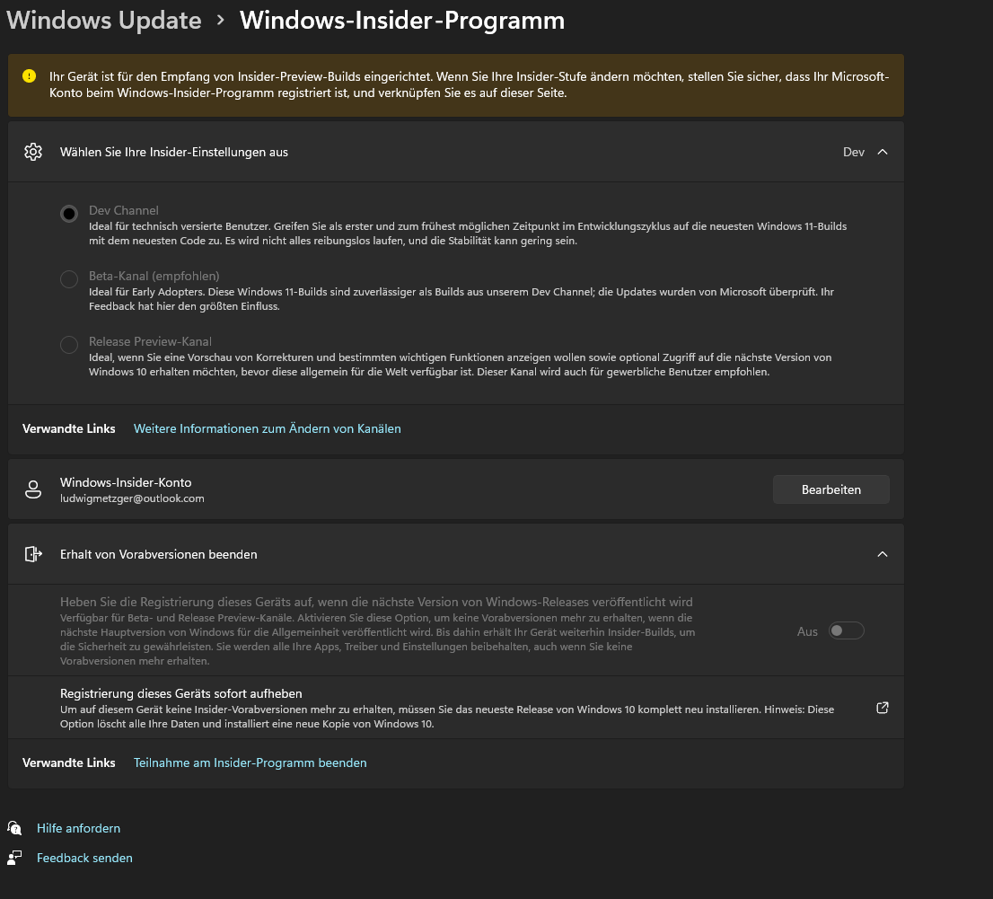Click the Windows-Insider-Programm page title
The image size is (993, 899).
[402, 21]
